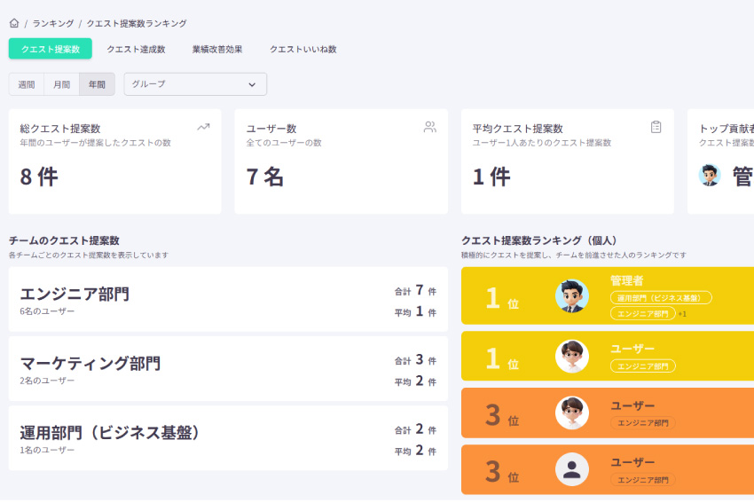Select 年間 period toggle
The height and width of the screenshot is (503, 754).
[x=97, y=84]
